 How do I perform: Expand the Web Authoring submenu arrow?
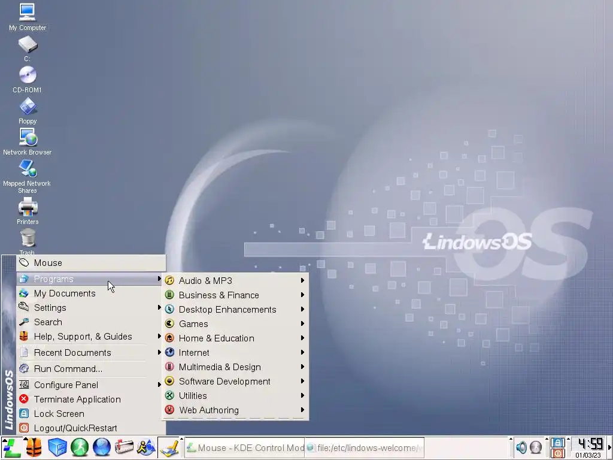302,410
